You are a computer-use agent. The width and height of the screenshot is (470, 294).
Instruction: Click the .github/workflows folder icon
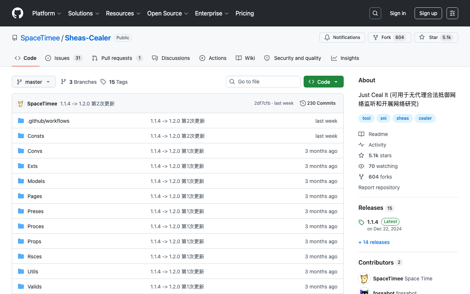click(x=21, y=121)
